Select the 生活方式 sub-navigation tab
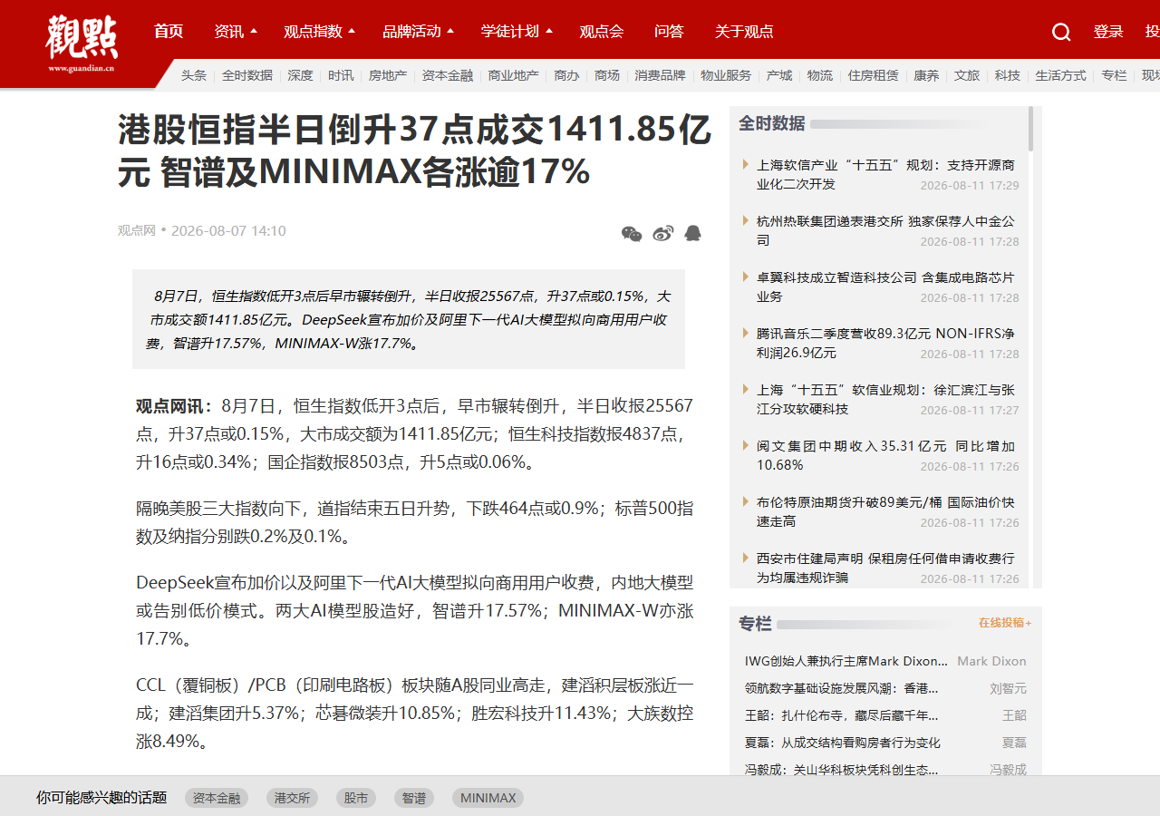Screen dimensions: 1160x816 1061,75
